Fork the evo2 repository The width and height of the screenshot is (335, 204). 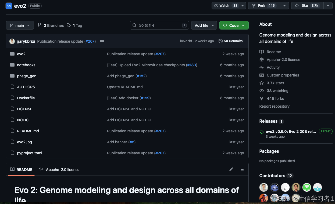click(264, 6)
